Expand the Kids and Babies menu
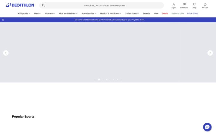Image resolution: width=216 pixels, height=135 pixels. click(68, 13)
